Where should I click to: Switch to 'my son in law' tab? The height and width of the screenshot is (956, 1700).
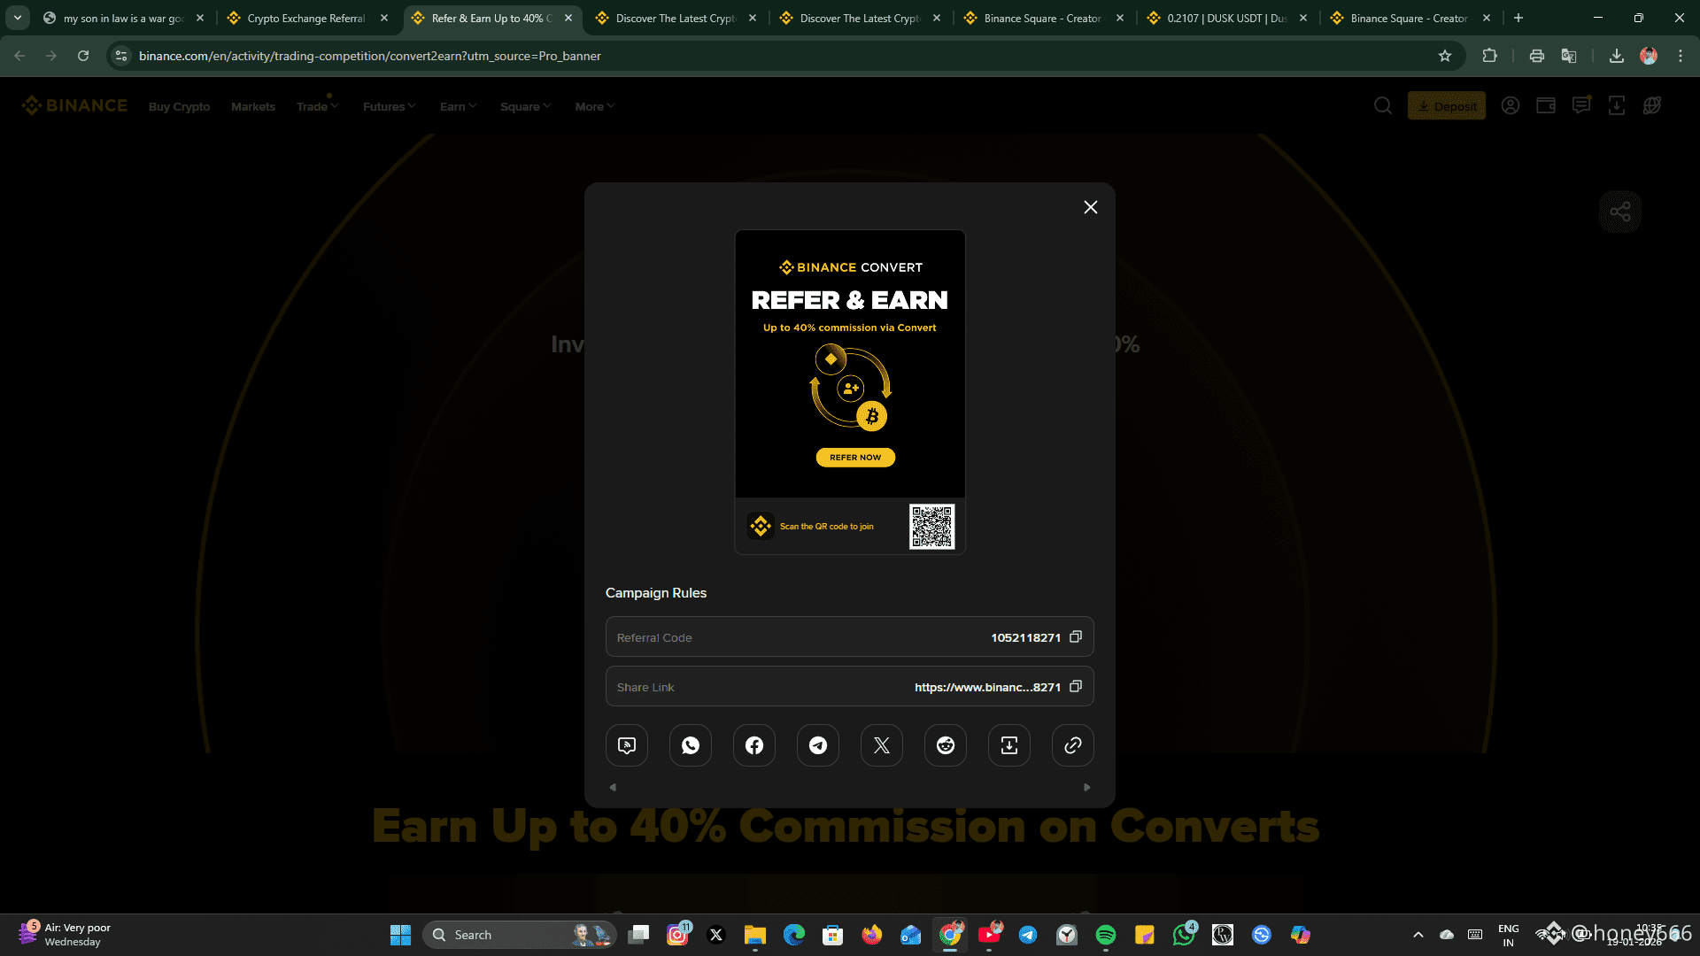pyautogui.click(x=123, y=18)
